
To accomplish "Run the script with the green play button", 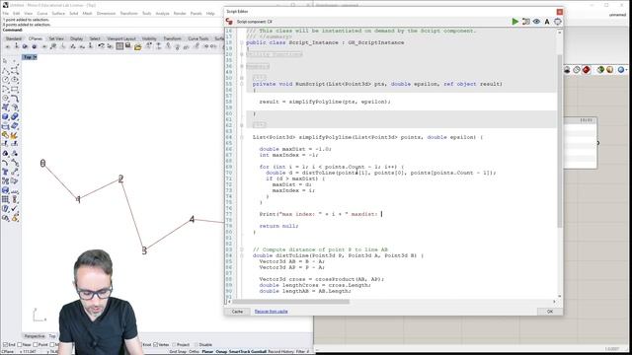I will pyautogui.click(x=514, y=22).
